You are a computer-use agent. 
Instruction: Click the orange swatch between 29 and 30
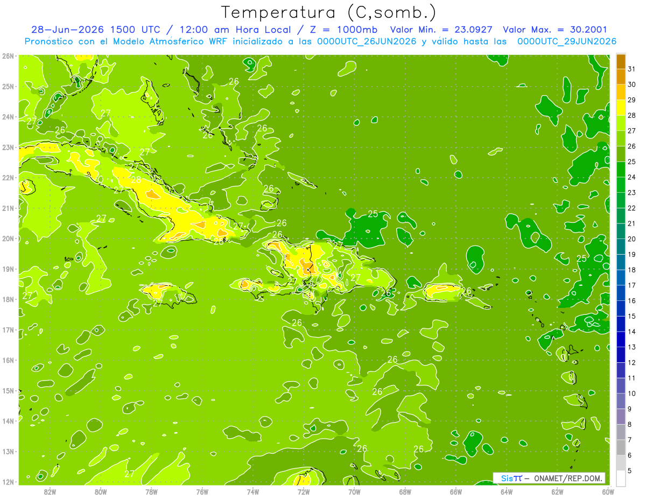point(621,92)
